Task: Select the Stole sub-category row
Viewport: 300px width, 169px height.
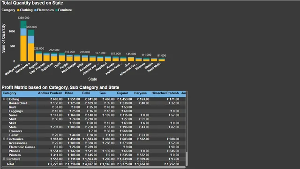Action: point(13,127)
